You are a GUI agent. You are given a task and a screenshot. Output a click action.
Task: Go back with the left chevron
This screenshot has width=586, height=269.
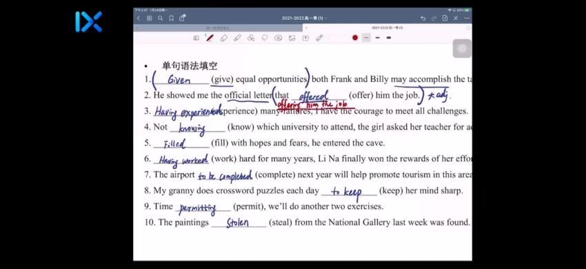point(139,18)
